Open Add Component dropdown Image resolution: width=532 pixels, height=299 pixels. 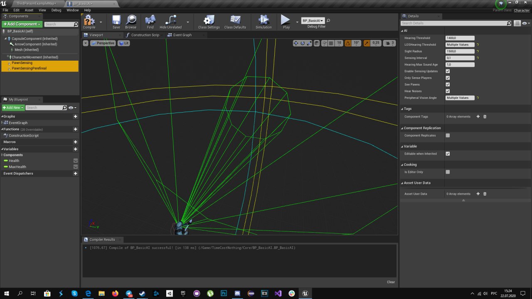click(22, 24)
